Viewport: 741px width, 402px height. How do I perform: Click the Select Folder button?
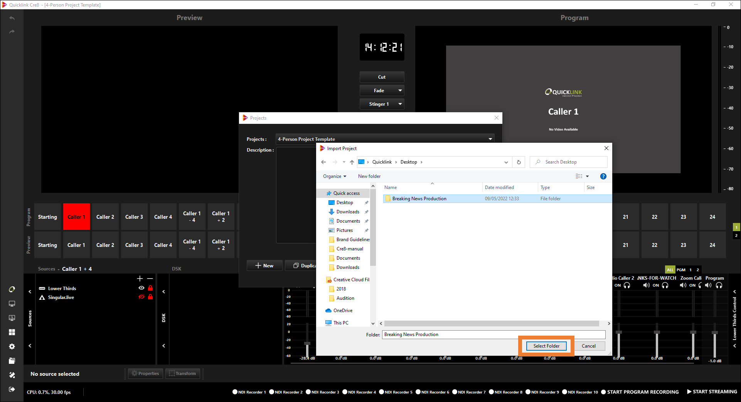pyautogui.click(x=546, y=346)
